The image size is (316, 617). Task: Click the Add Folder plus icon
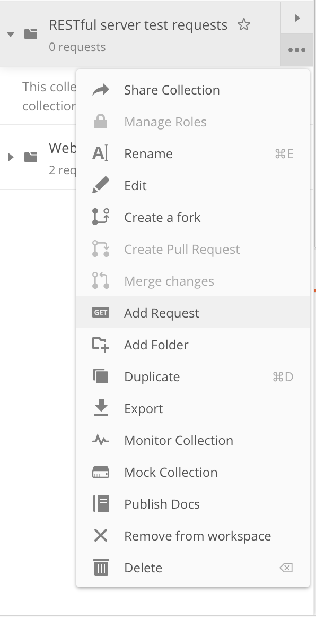(x=101, y=345)
